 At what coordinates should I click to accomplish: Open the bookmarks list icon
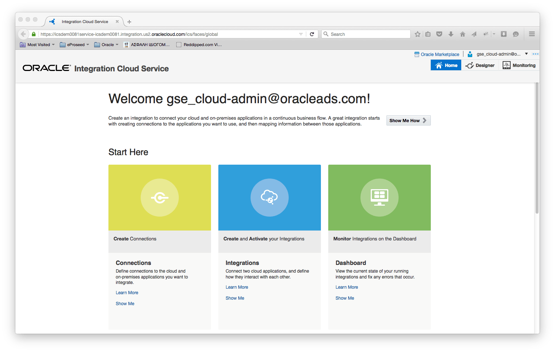point(428,34)
